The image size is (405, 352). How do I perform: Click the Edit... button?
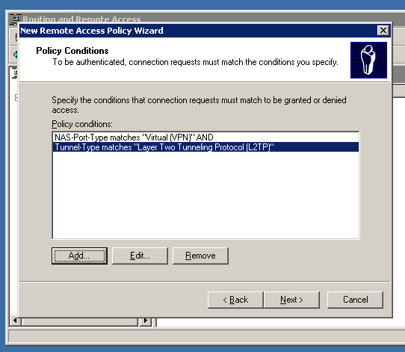pyautogui.click(x=140, y=256)
